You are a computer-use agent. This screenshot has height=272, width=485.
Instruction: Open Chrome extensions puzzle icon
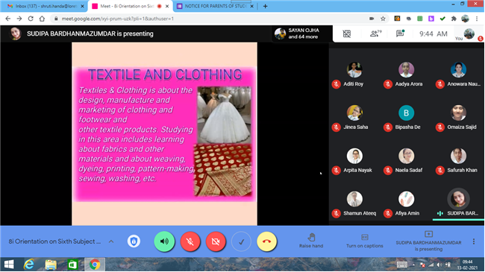(454, 19)
